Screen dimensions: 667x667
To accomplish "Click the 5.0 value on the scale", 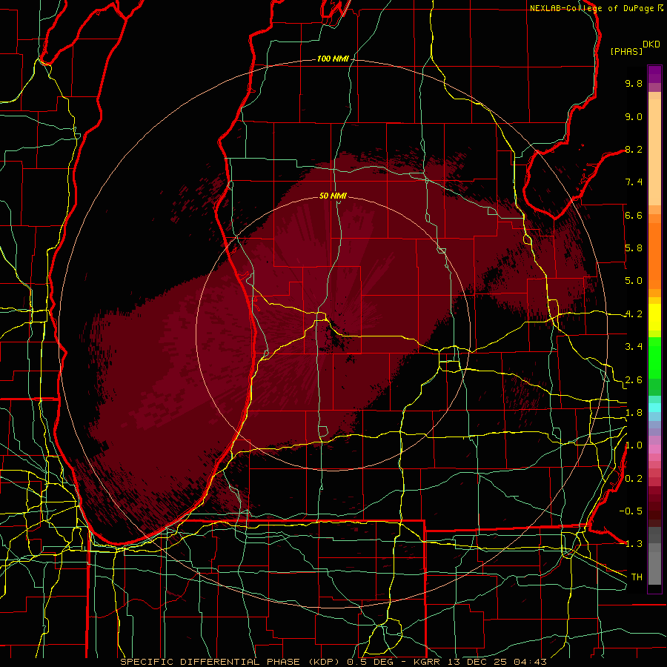I will [634, 281].
